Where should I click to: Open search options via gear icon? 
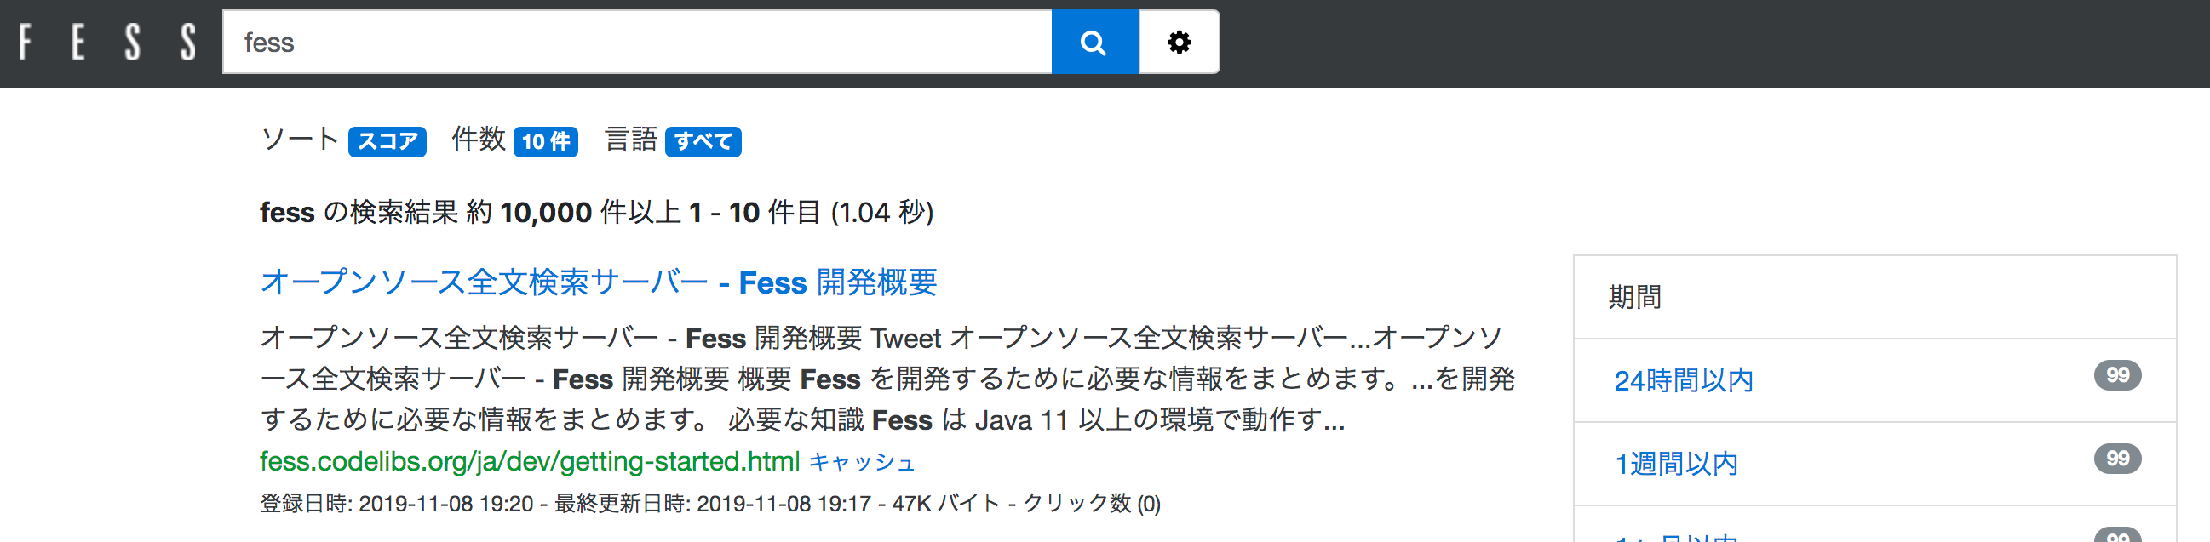point(1179,42)
